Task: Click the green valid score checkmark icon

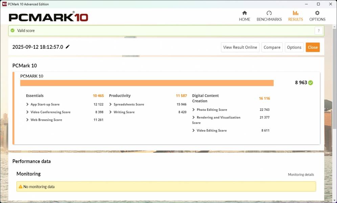Action: (x=13, y=30)
